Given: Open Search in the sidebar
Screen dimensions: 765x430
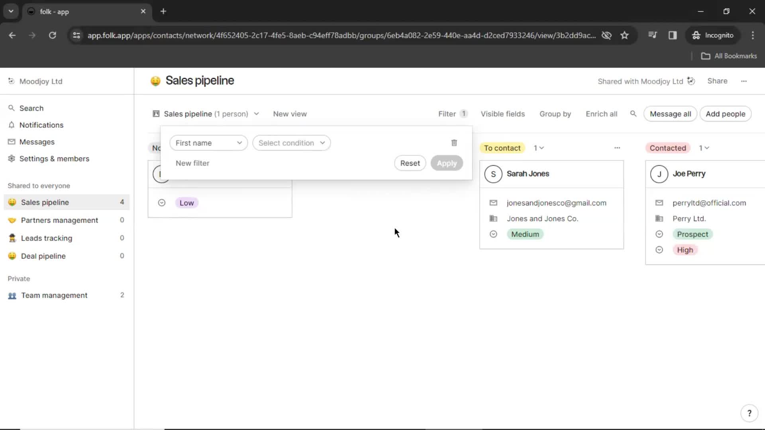Looking at the screenshot, I should pyautogui.click(x=31, y=108).
